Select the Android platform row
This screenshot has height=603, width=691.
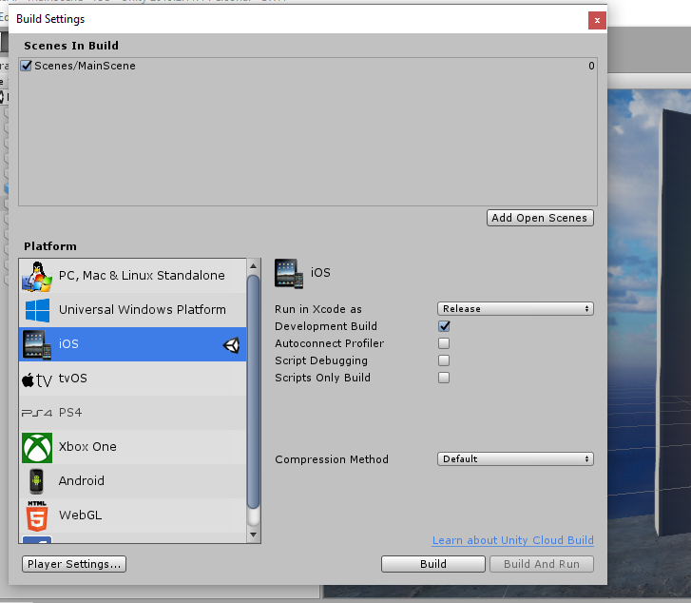click(x=133, y=481)
